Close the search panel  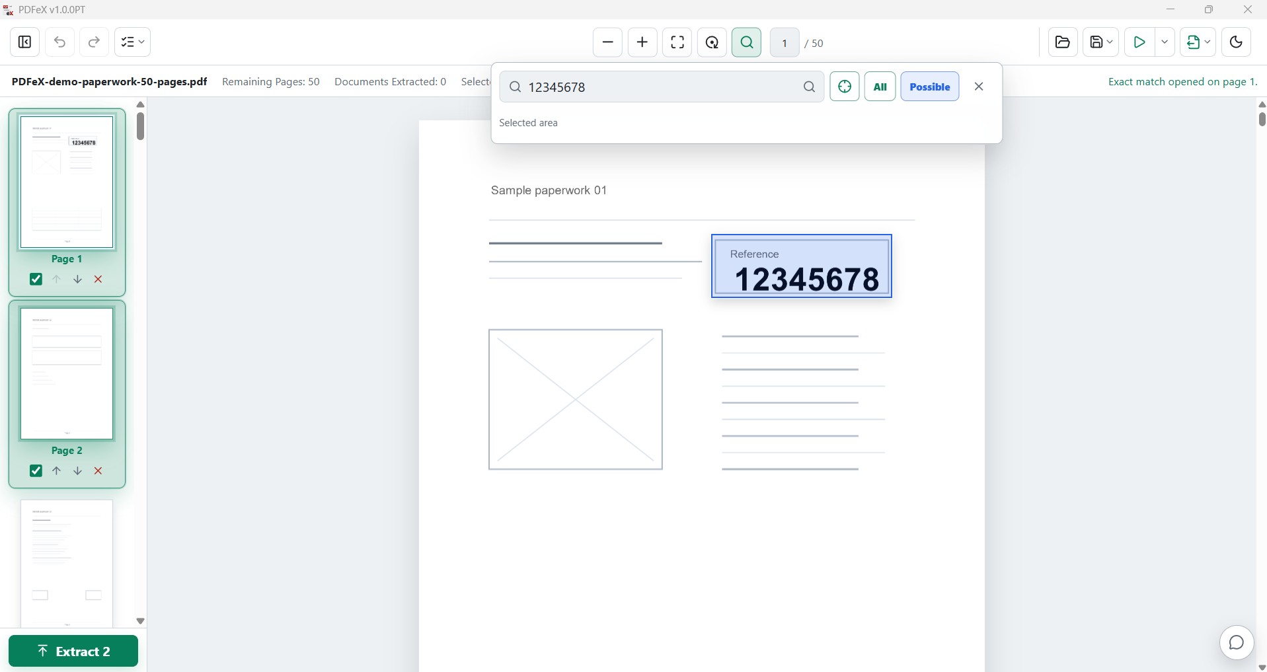[x=979, y=87]
